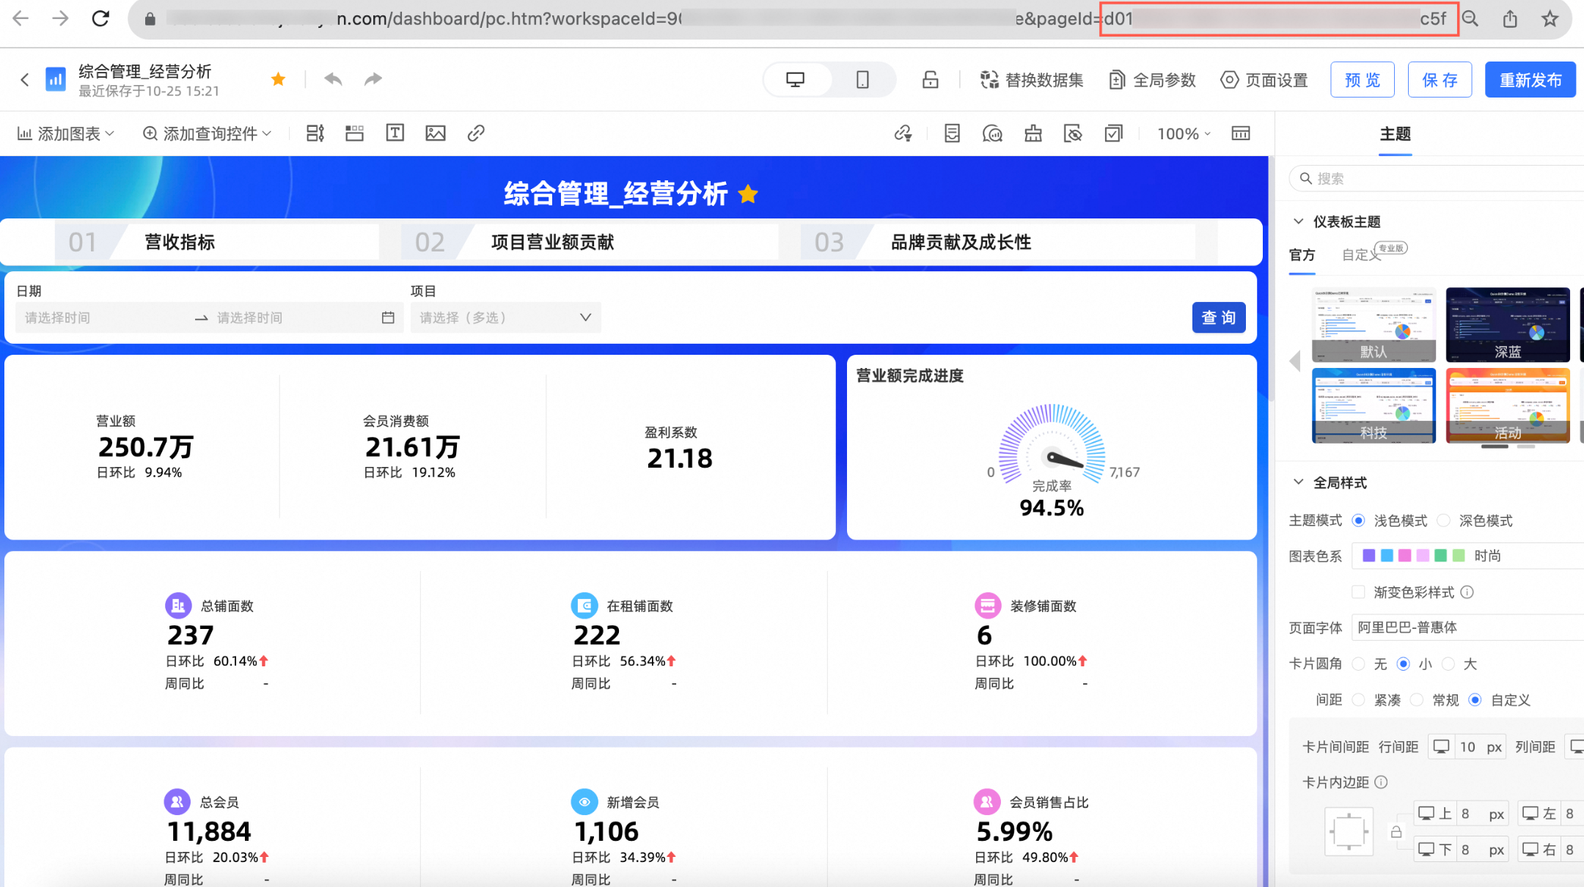Click the checkbox-copy icon in toolbar
The image size is (1584, 887).
click(1113, 133)
